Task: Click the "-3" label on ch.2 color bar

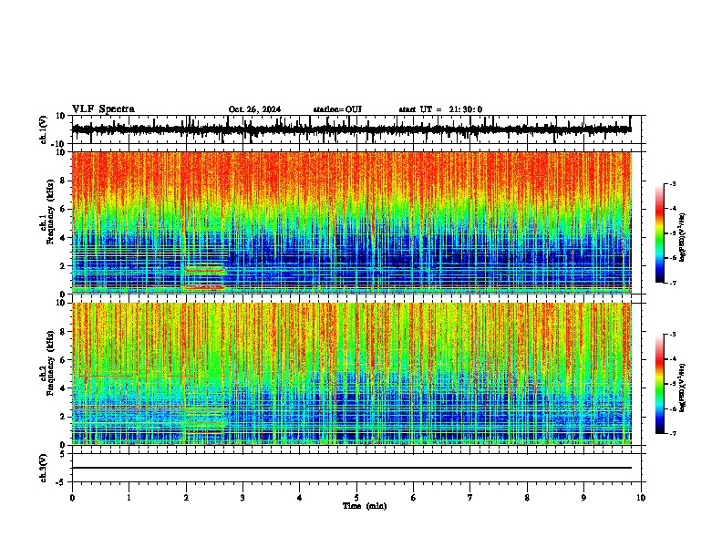Action: (x=673, y=335)
